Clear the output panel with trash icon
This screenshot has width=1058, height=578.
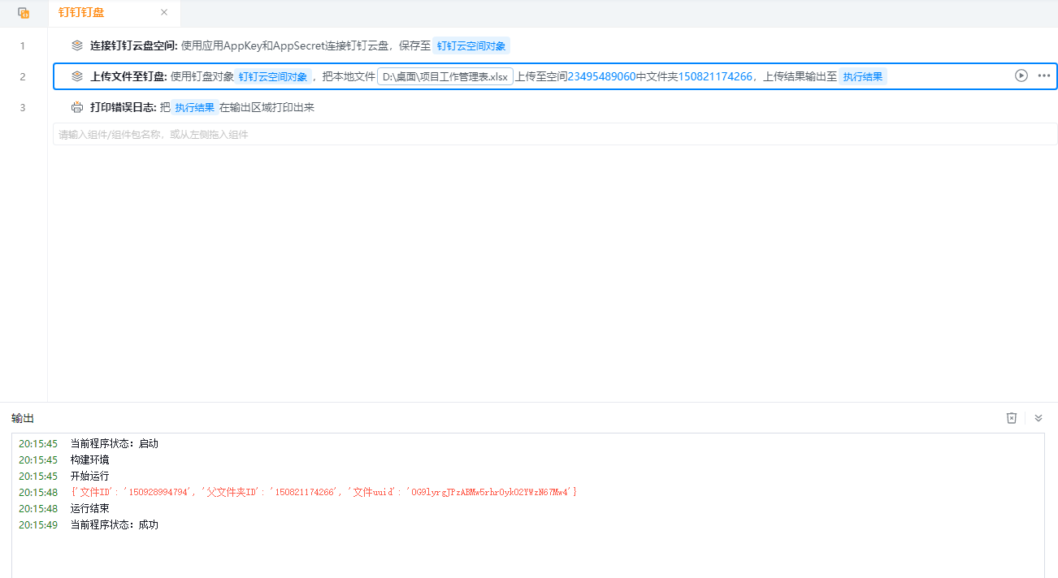1012,418
